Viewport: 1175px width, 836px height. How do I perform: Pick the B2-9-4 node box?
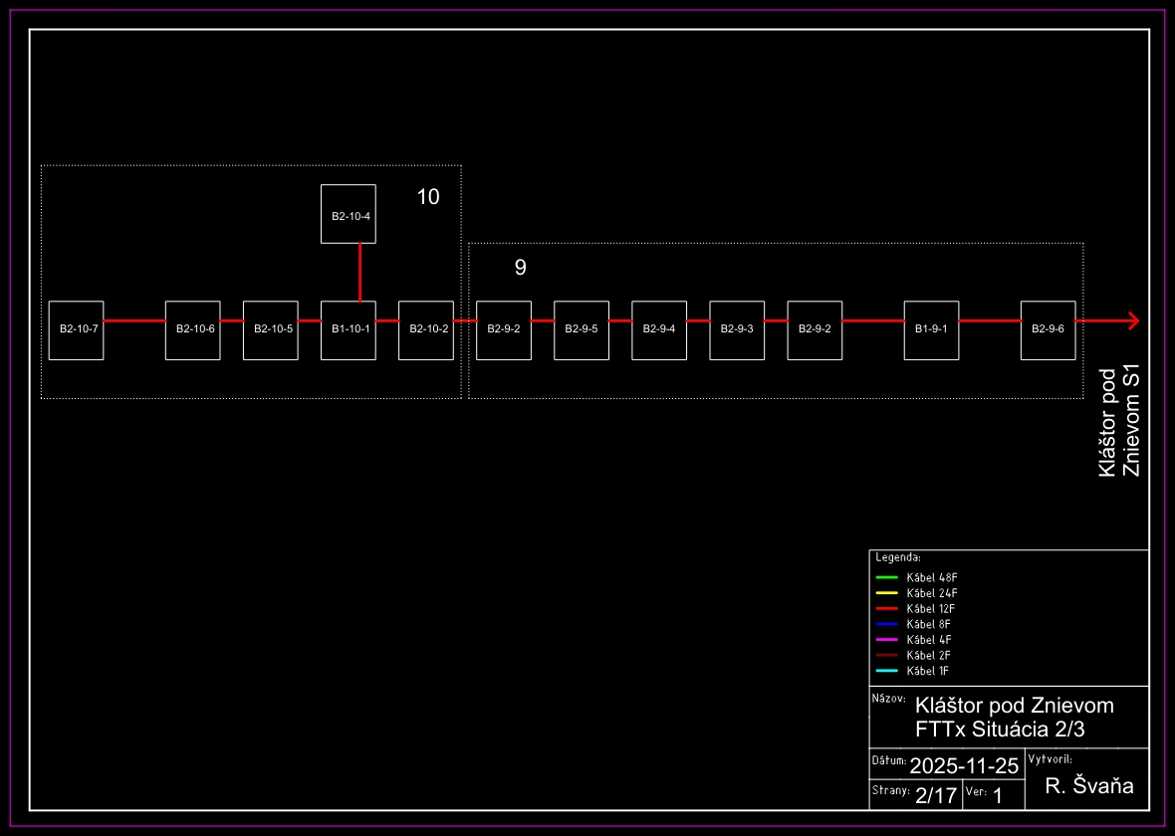tap(659, 329)
